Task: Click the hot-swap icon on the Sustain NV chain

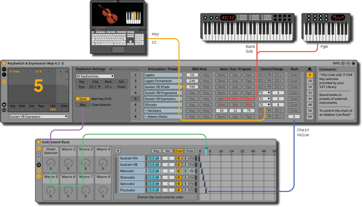Action: (x=192, y=158)
